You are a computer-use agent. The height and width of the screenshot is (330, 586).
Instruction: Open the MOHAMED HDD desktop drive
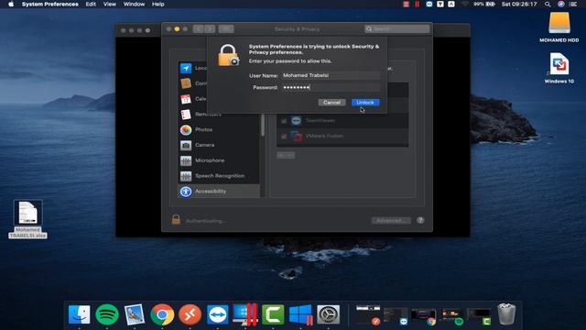coord(559,27)
